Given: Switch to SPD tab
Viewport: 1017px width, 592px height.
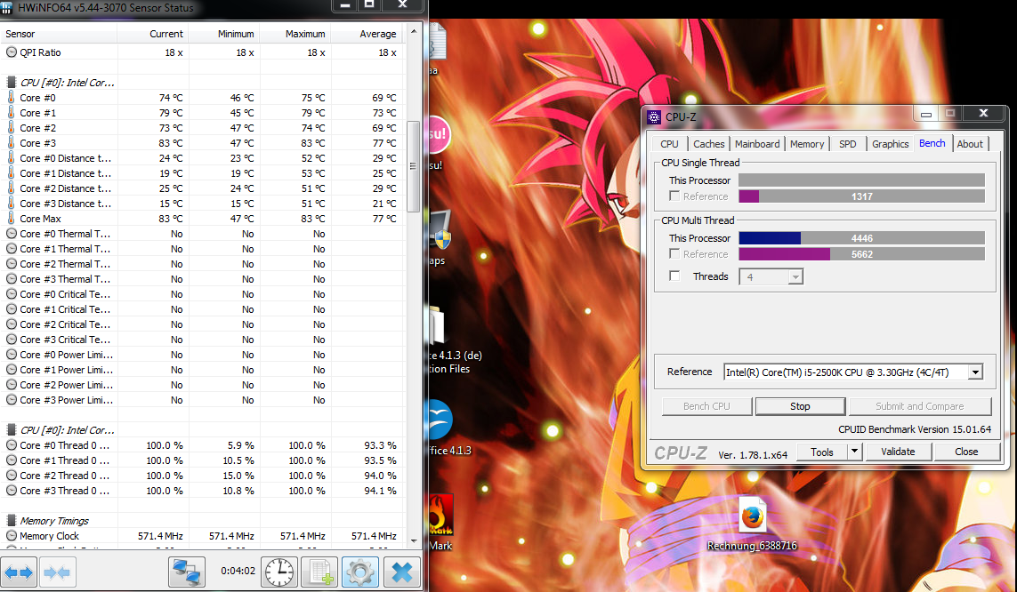Looking at the screenshot, I should coord(847,144).
